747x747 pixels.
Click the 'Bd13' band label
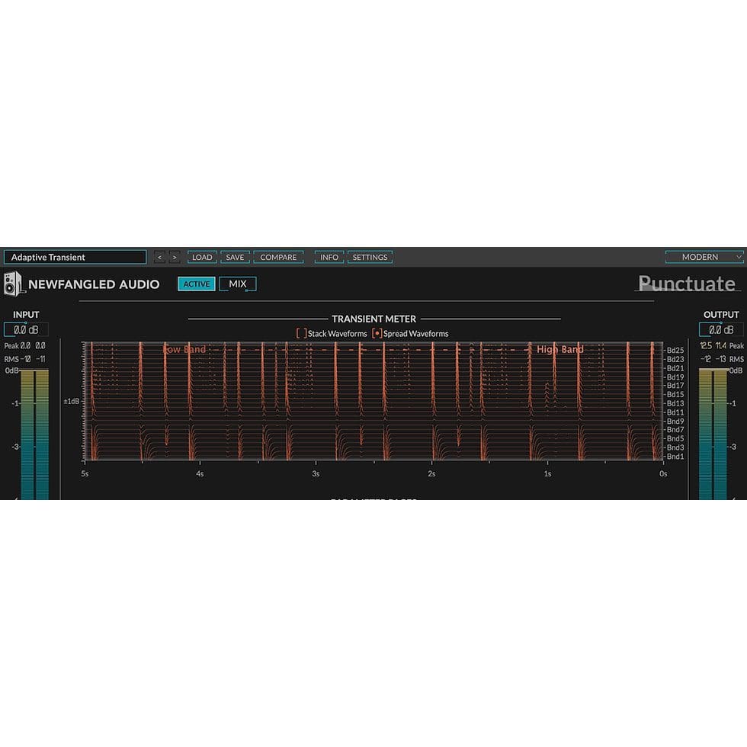point(675,403)
